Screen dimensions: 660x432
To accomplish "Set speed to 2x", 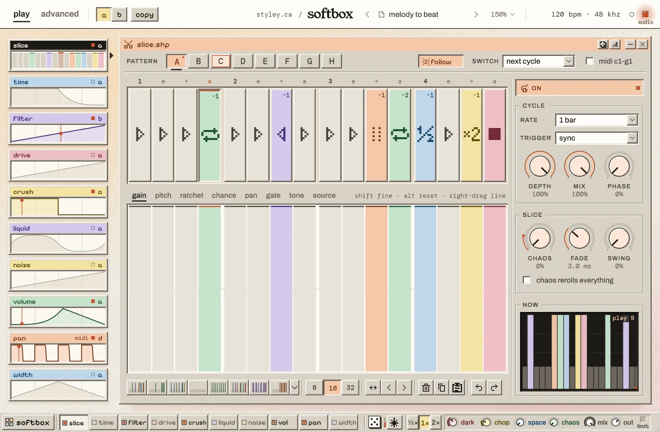I will coord(436,422).
